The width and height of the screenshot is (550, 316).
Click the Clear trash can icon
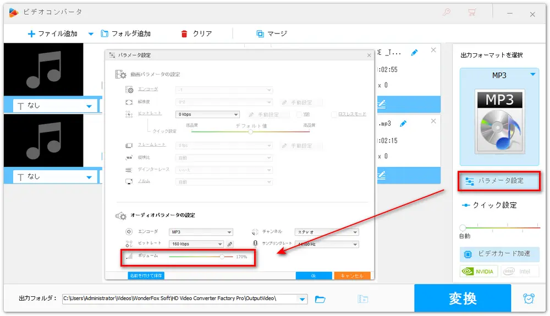pyautogui.click(x=184, y=34)
